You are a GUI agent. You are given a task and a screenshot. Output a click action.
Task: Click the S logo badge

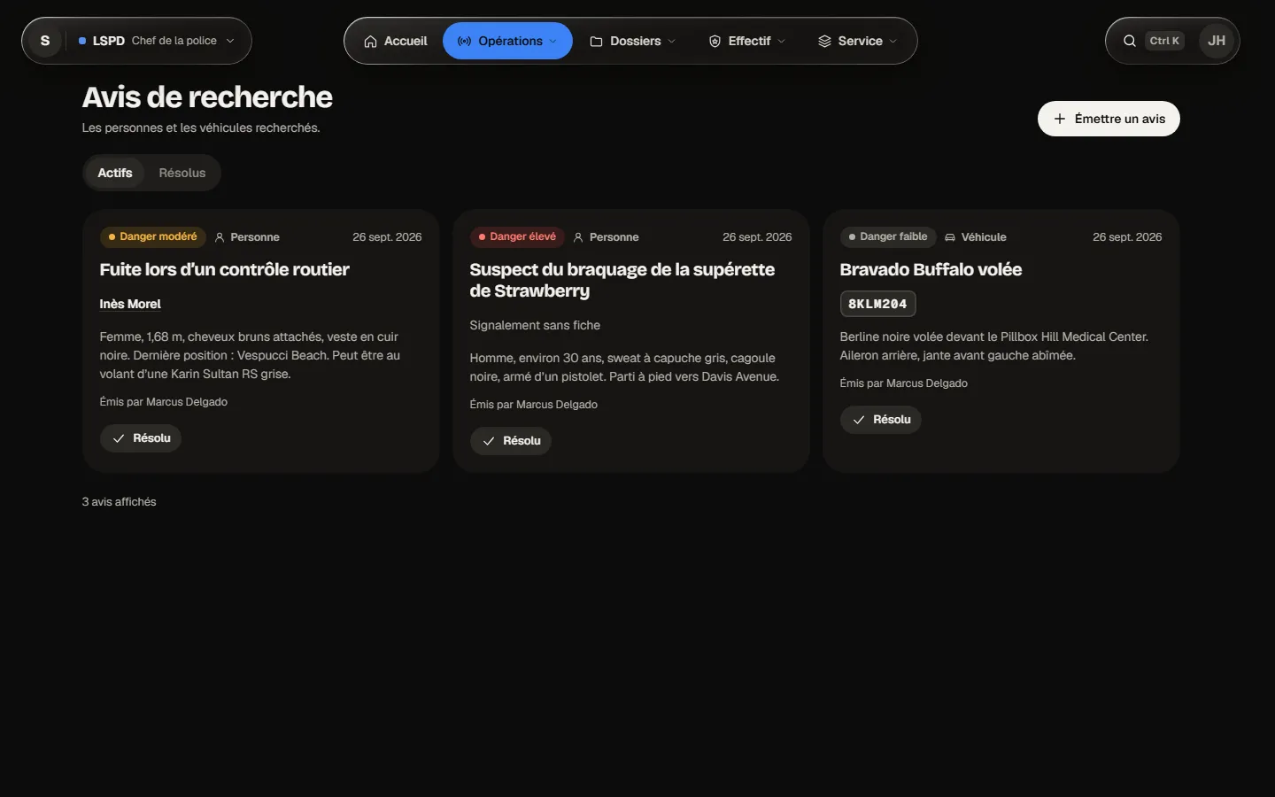(45, 41)
